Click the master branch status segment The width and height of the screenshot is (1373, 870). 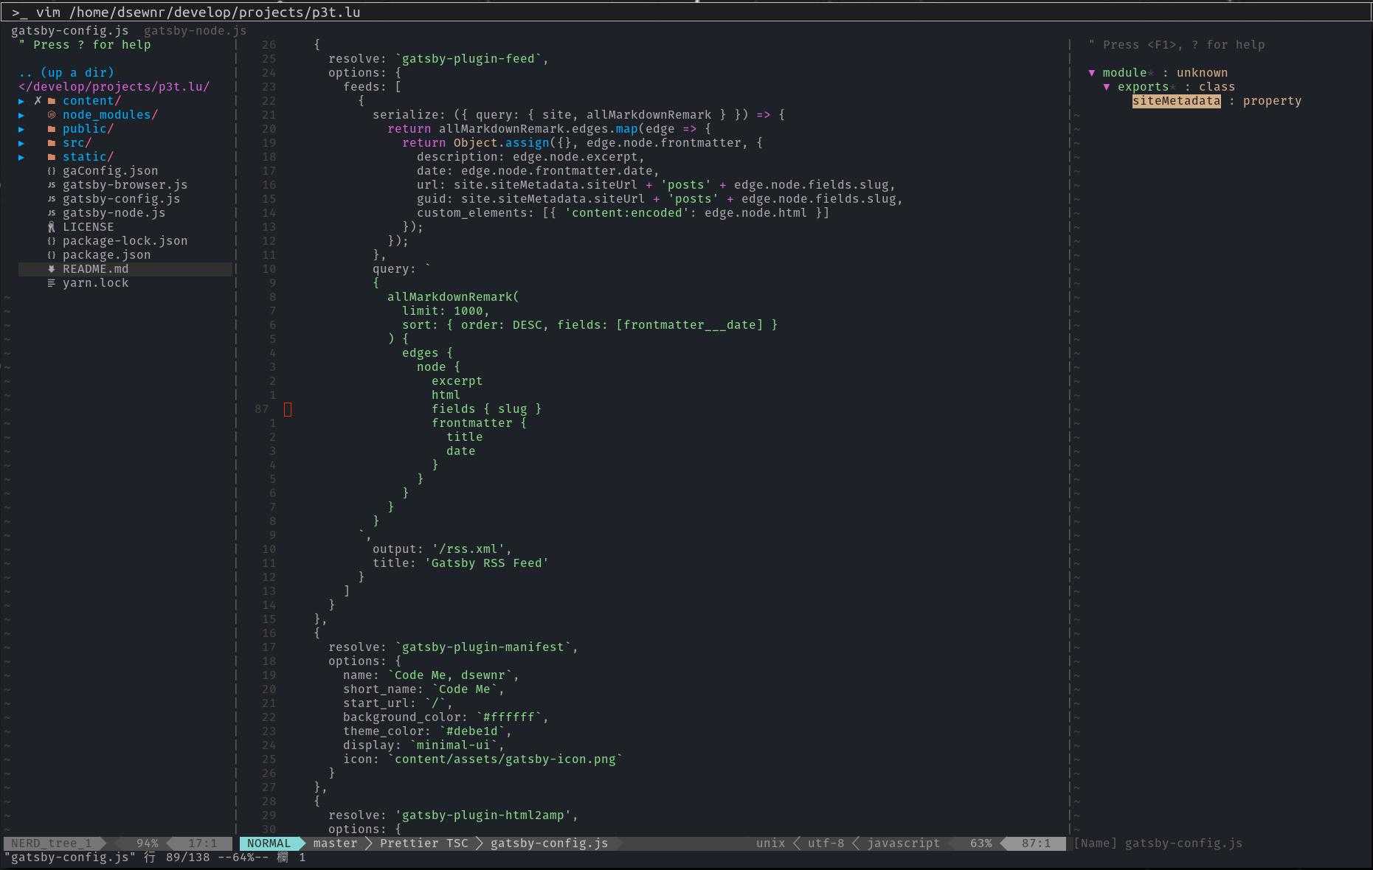tap(335, 843)
